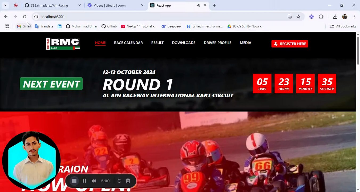Open the Chrome extensions puzzle icon
Viewport: 360px width, 192px height.
pos(321,17)
